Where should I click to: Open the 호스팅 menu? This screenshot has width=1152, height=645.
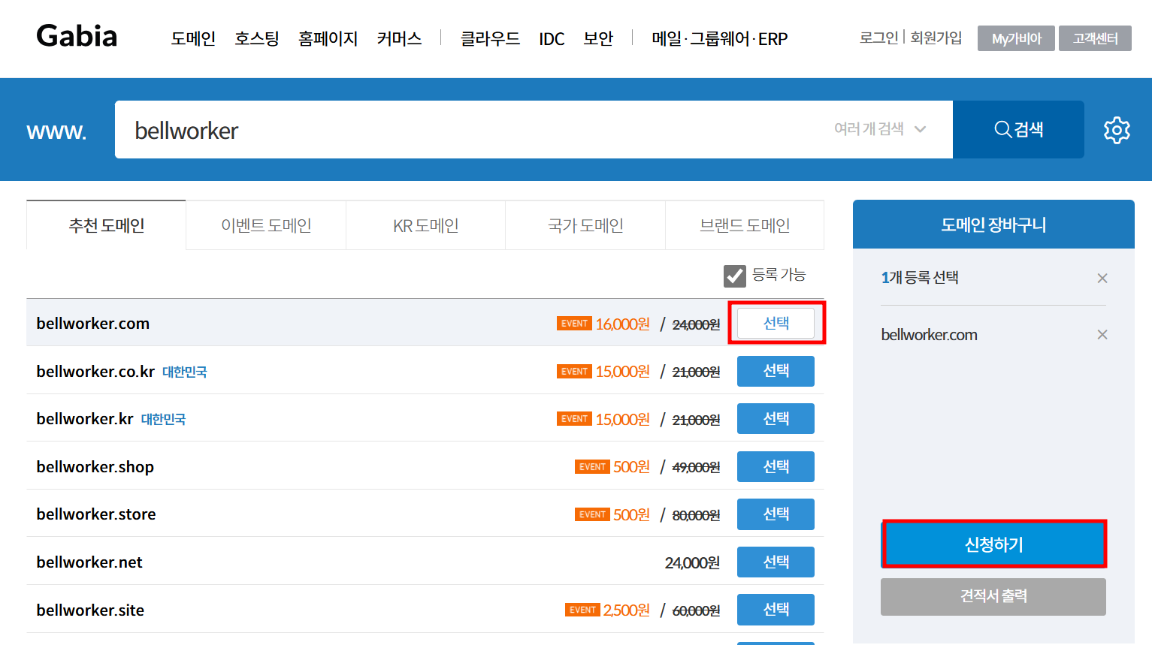coord(257,38)
